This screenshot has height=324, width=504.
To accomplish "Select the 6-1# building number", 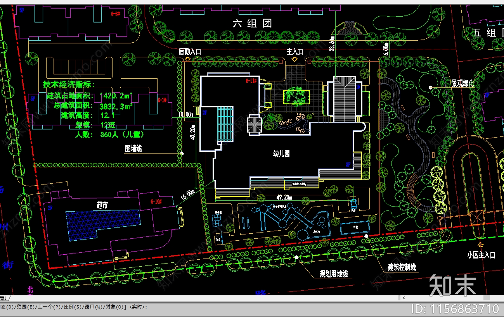I will click(162, 100).
